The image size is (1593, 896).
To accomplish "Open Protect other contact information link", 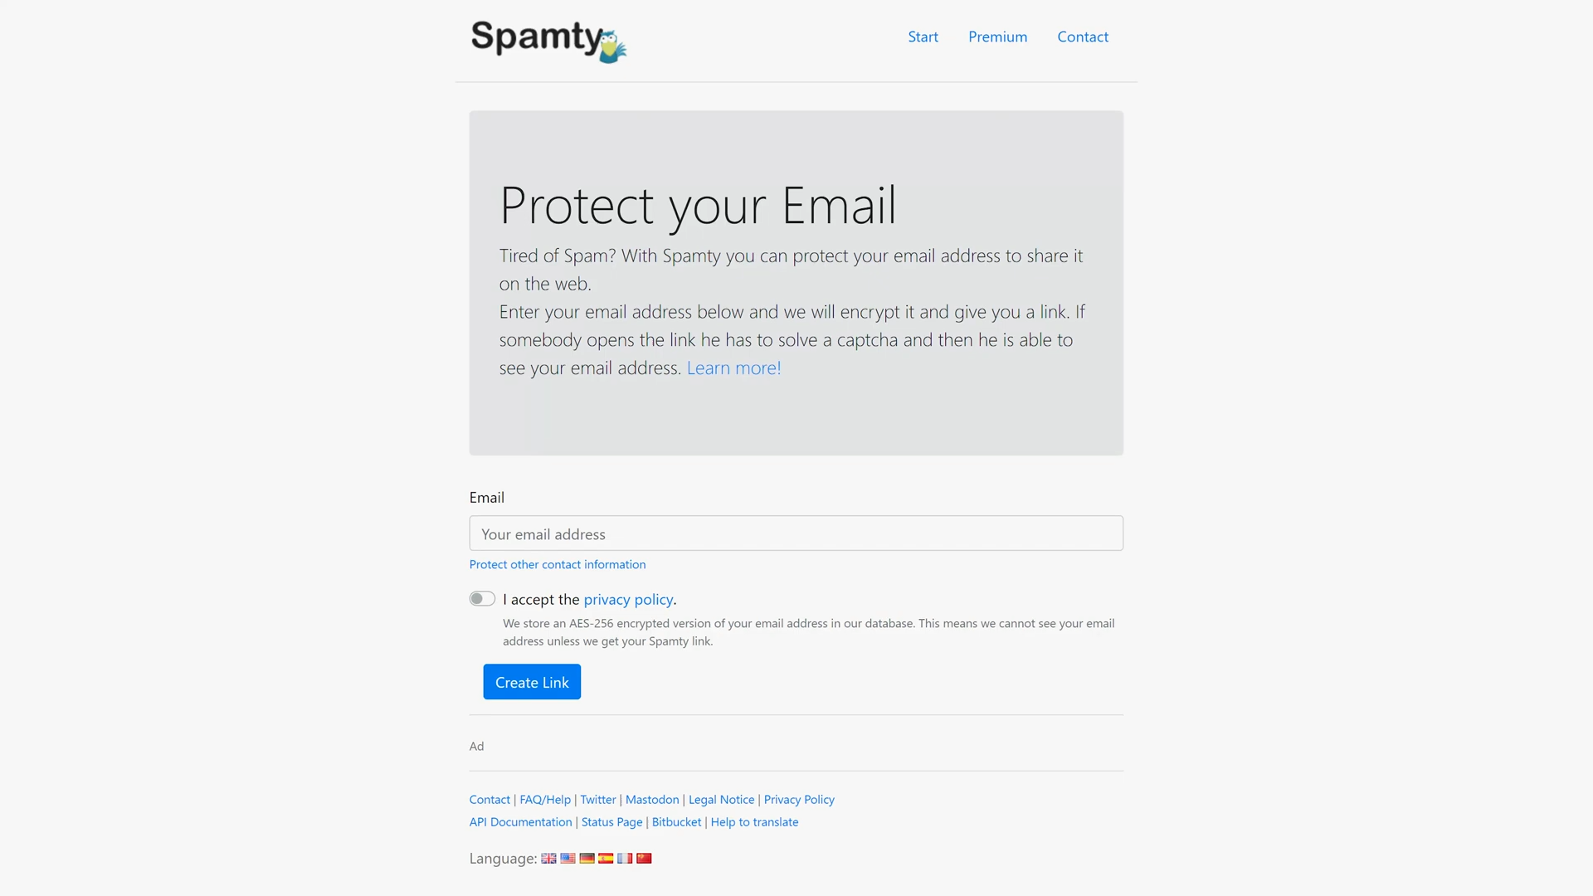I will tap(558, 564).
